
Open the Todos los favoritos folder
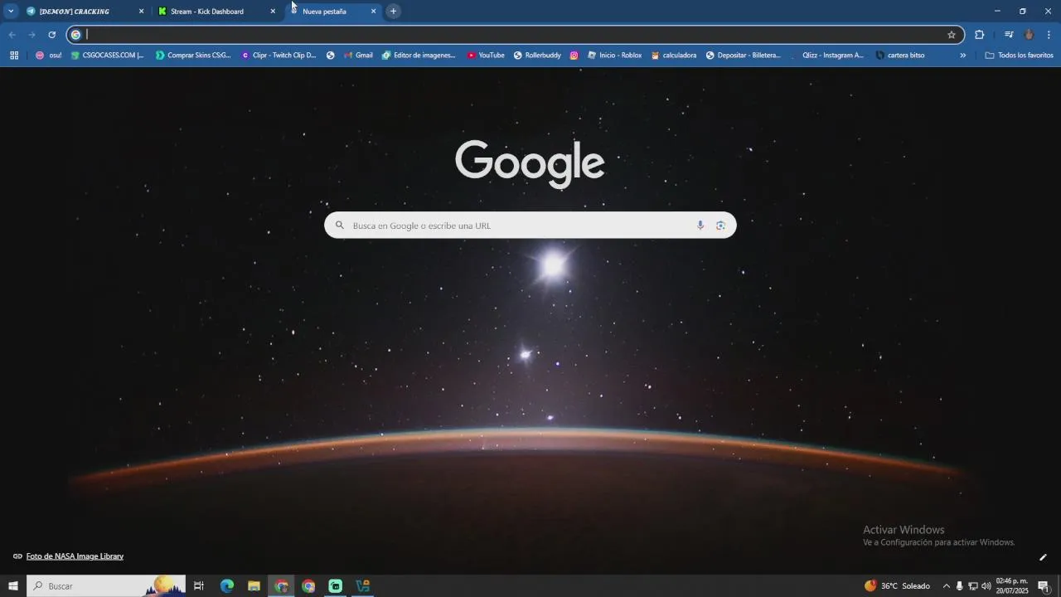click(x=1019, y=56)
